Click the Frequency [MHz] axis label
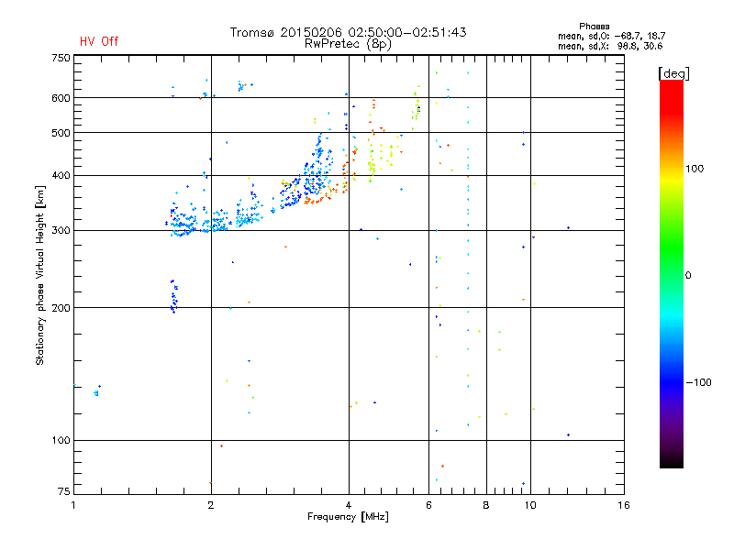 coord(347,517)
